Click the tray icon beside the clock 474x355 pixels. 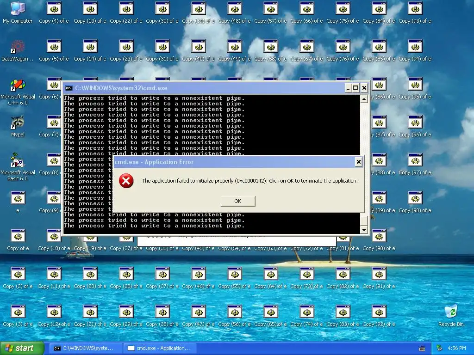tap(440, 349)
